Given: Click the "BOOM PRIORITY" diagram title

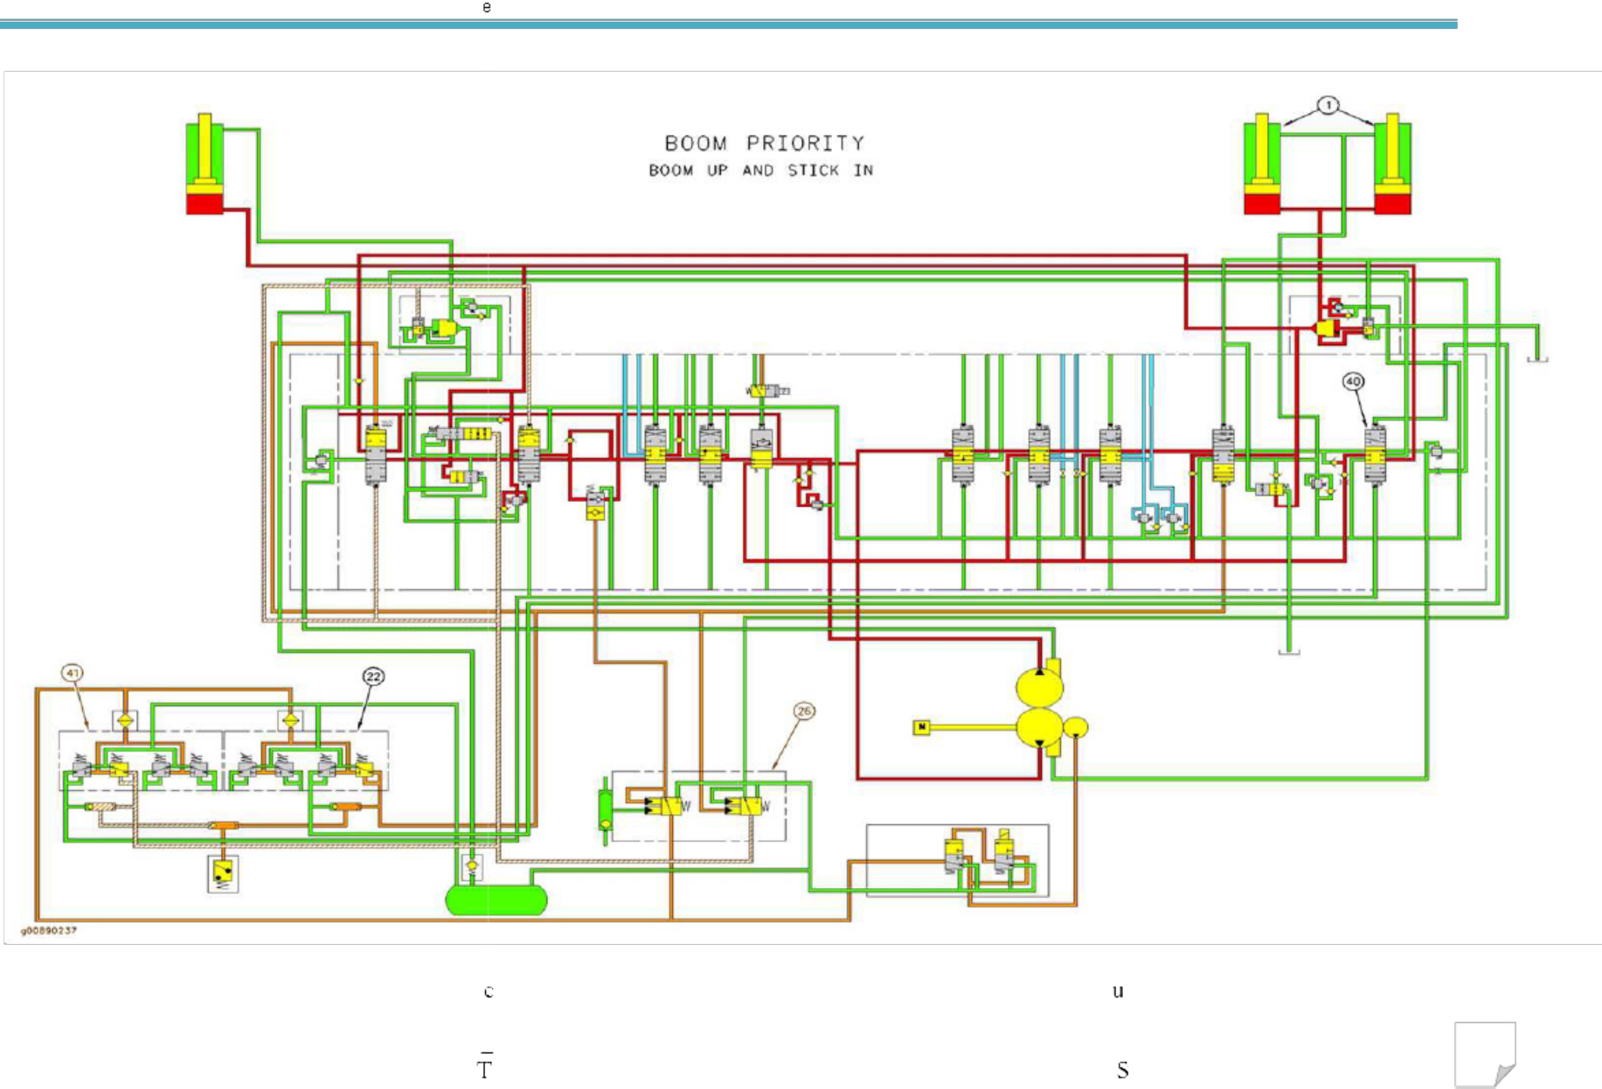Looking at the screenshot, I should coord(765,143).
